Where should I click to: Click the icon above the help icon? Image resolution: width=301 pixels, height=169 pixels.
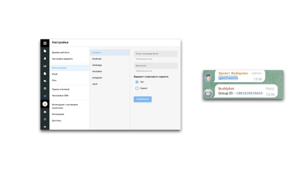45,112
